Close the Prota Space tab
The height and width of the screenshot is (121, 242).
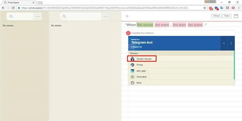coord(34,2)
